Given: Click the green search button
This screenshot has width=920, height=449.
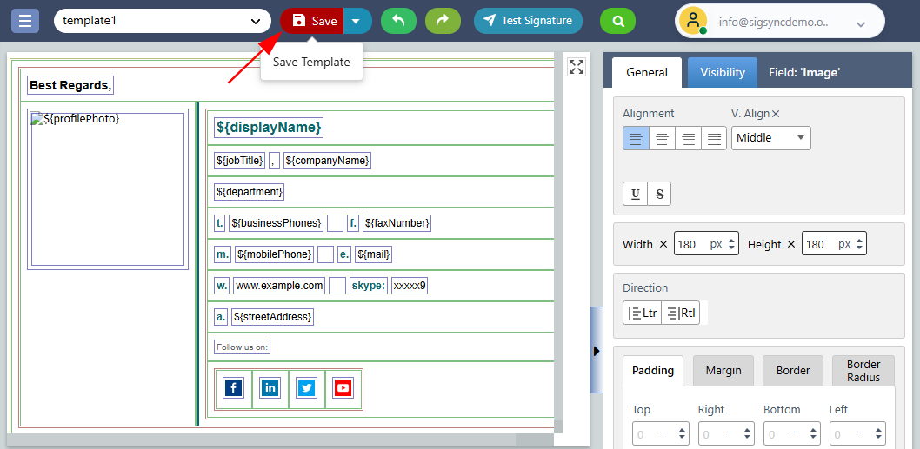Looking at the screenshot, I should [x=617, y=21].
